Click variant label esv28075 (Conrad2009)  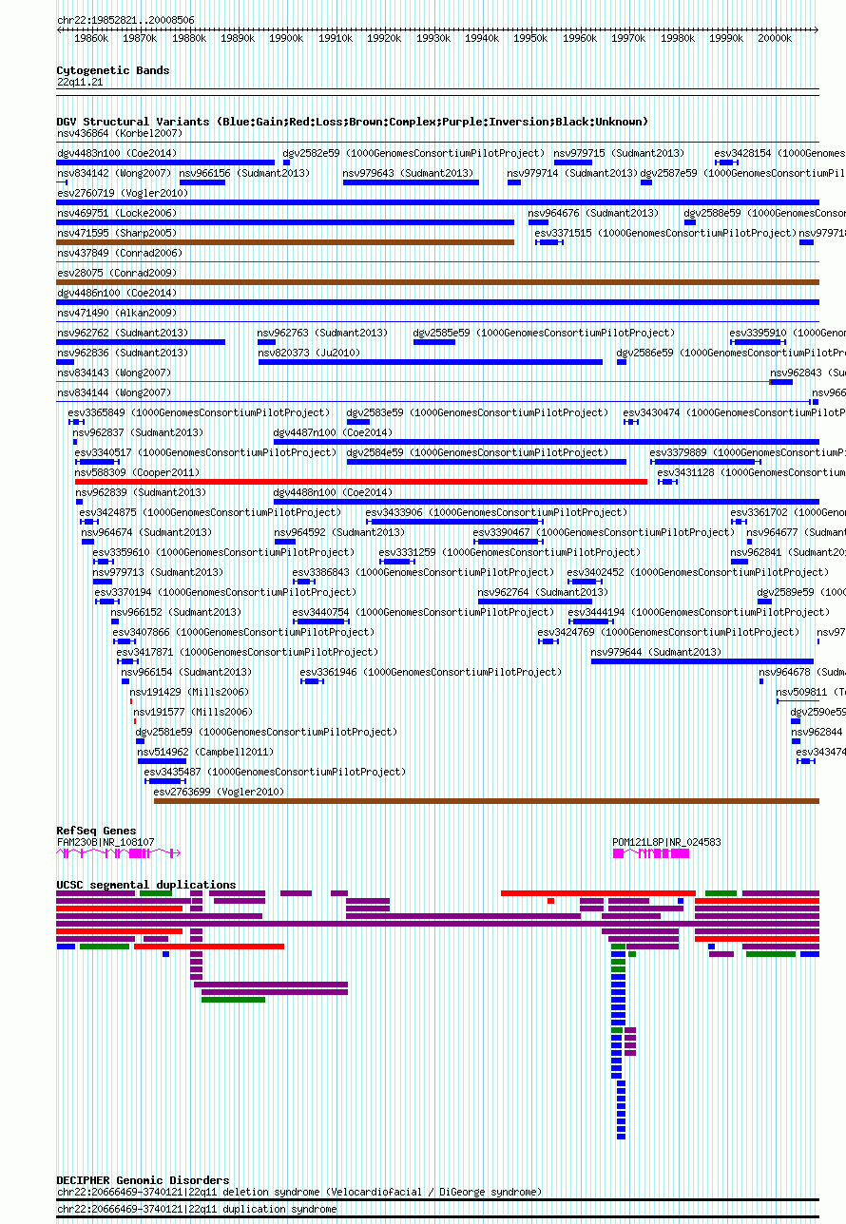click(x=117, y=273)
